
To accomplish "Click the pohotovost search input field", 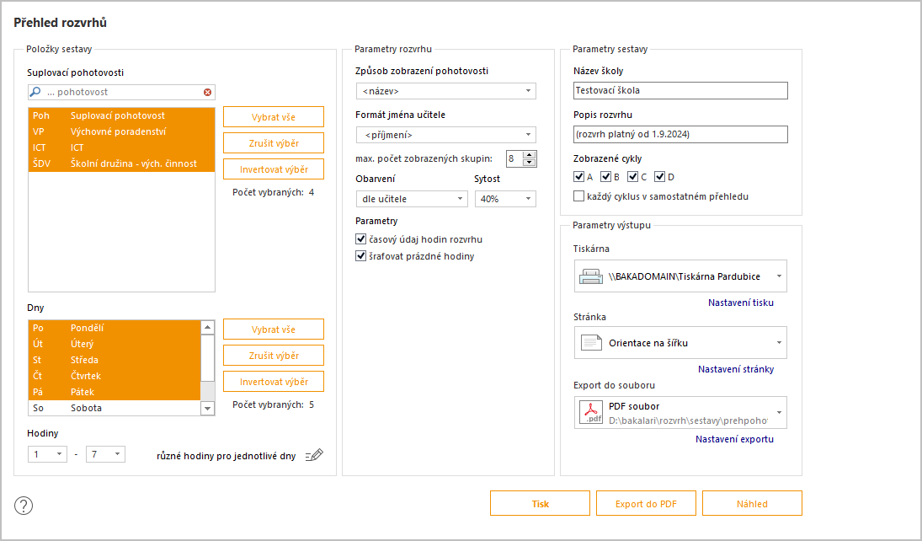I will [122, 92].
